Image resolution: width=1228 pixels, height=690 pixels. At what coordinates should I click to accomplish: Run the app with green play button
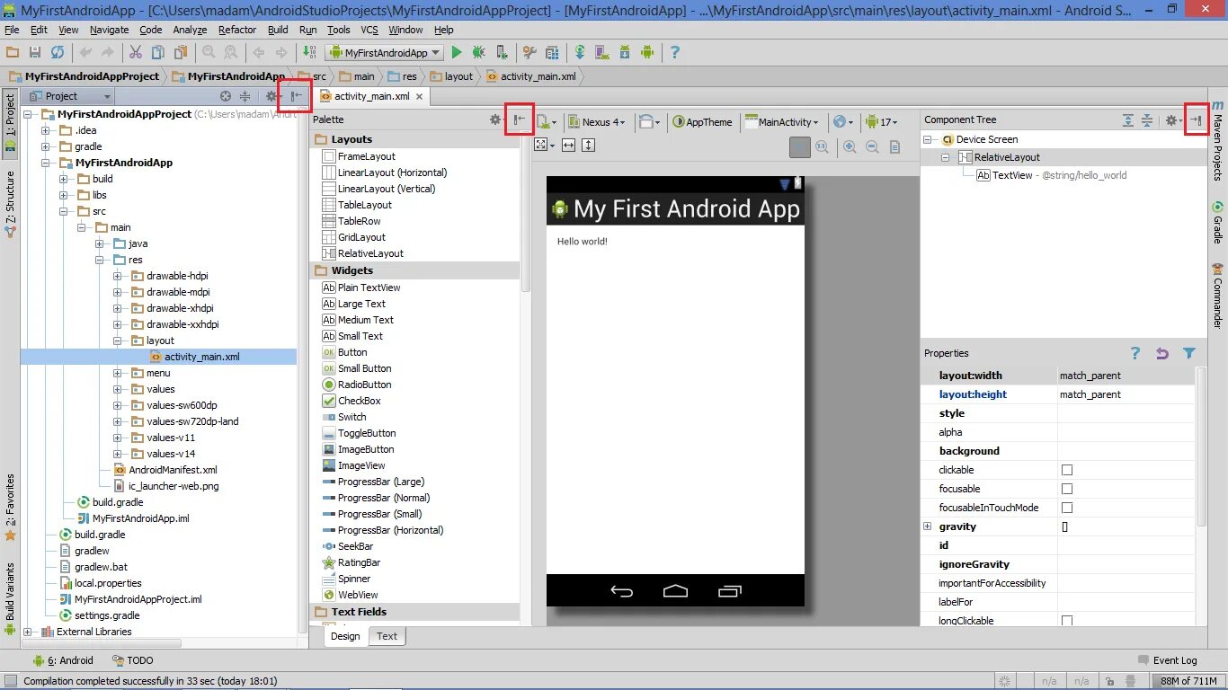[x=457, y=53]
